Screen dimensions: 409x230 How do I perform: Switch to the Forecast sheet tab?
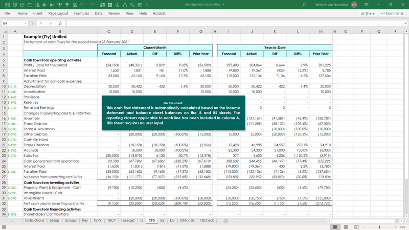[128, 220]
